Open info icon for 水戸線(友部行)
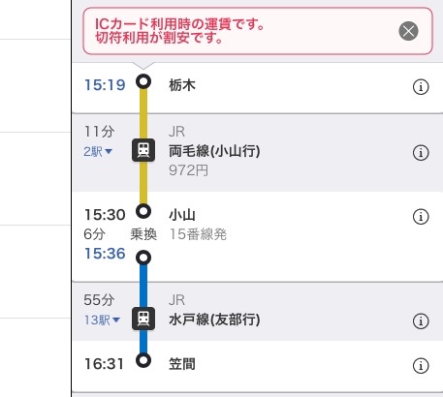The image size is (443, 397). pos(421,321)
